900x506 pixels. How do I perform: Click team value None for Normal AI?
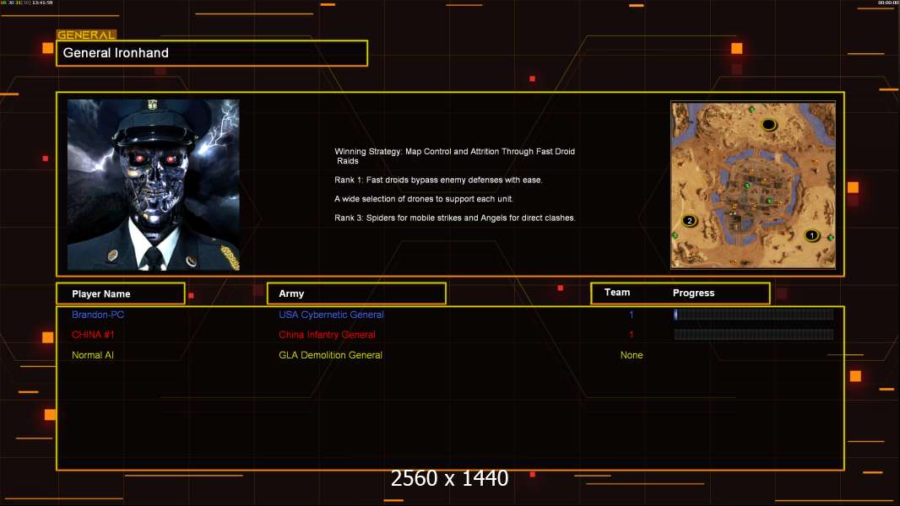pos(632,355)
